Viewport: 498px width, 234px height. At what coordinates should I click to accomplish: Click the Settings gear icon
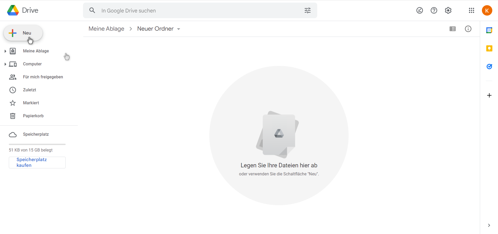click(448, 10)
